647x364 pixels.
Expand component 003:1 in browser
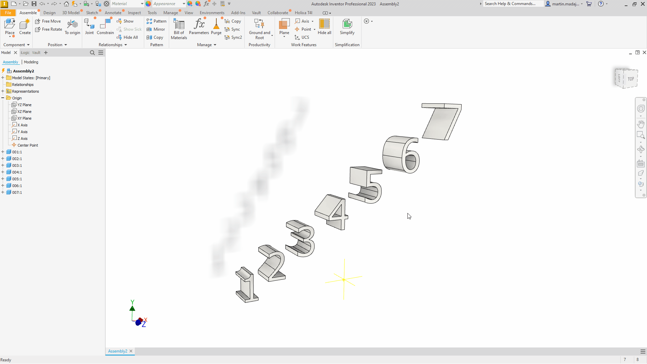point(3,165)
